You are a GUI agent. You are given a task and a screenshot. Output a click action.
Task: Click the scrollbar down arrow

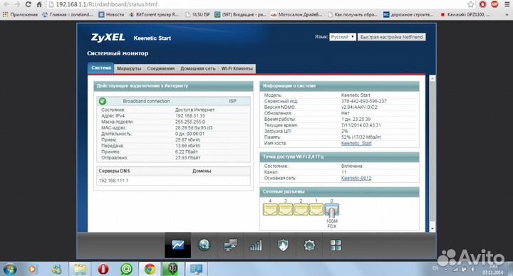(x=432, y=228)
